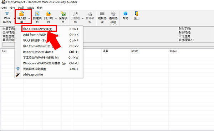The height and width of the screenshot is (131, 214).
Task: Click the 剩余时间 status label
Action: click(x=185, y=32)
